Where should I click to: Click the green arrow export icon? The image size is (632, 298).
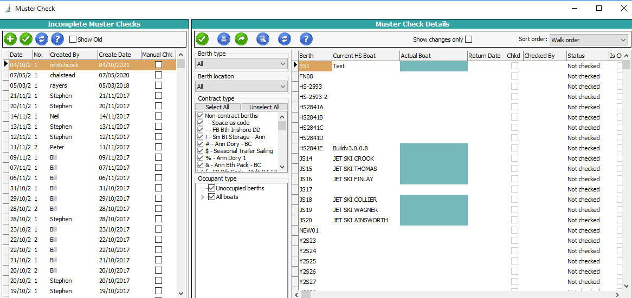(241, 39)
